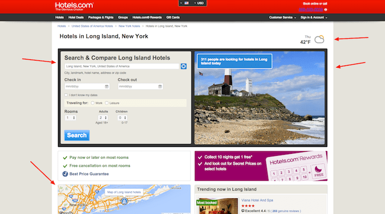Click Free cancellation on most rooms text

click(100, 166)
